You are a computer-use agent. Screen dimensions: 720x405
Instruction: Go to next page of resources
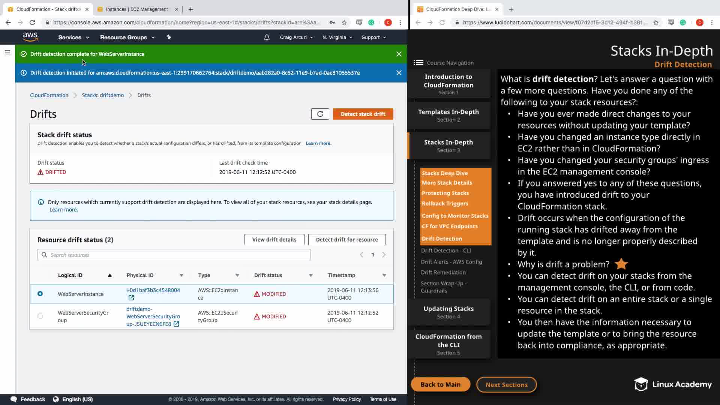click(384, 255)
